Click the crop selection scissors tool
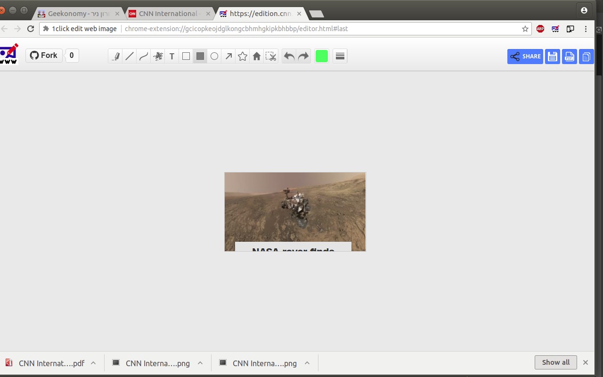 pos(271,57)
